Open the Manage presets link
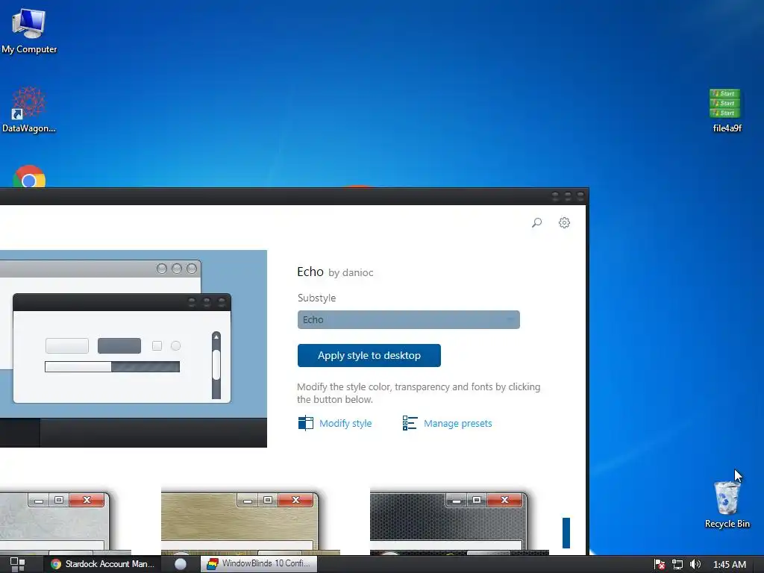Screen dimensions: 764x573 coord(457,424)
